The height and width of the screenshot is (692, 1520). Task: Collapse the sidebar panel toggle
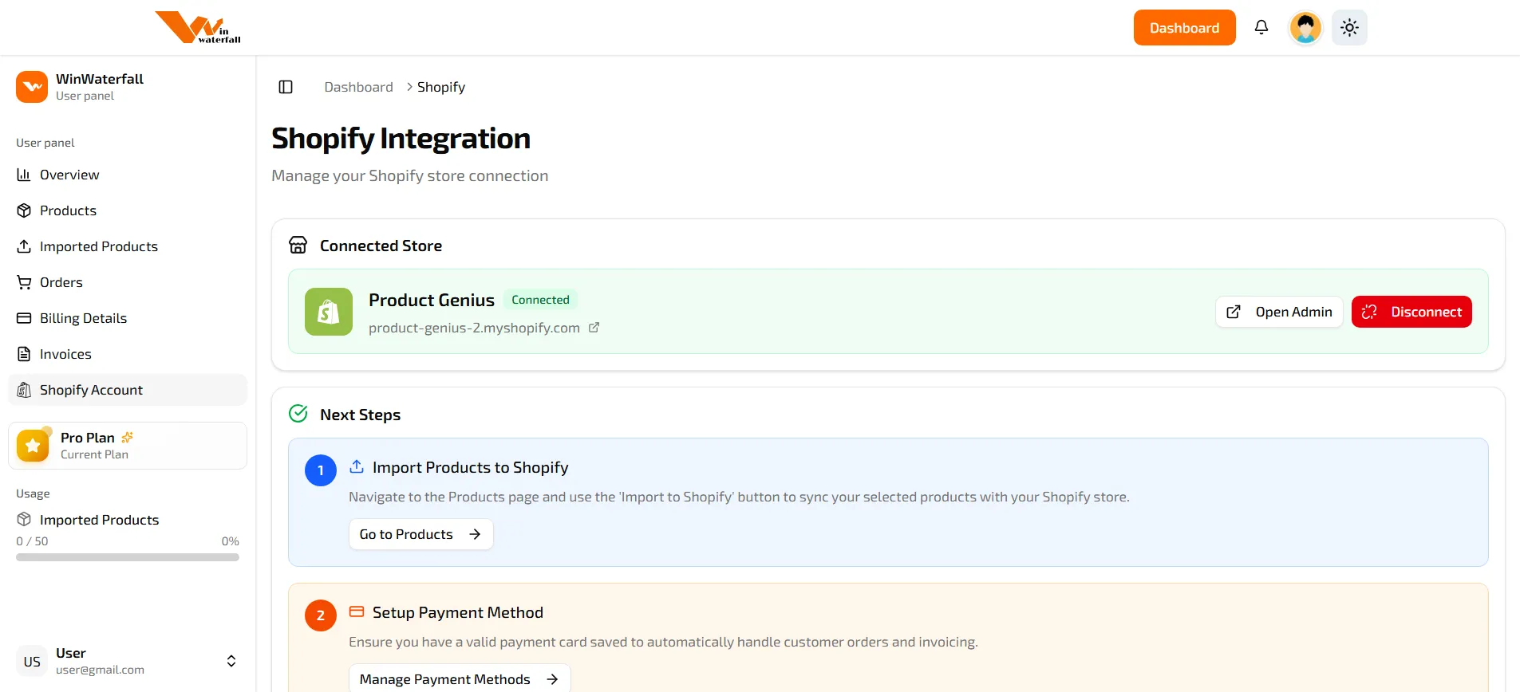[286, 87]
